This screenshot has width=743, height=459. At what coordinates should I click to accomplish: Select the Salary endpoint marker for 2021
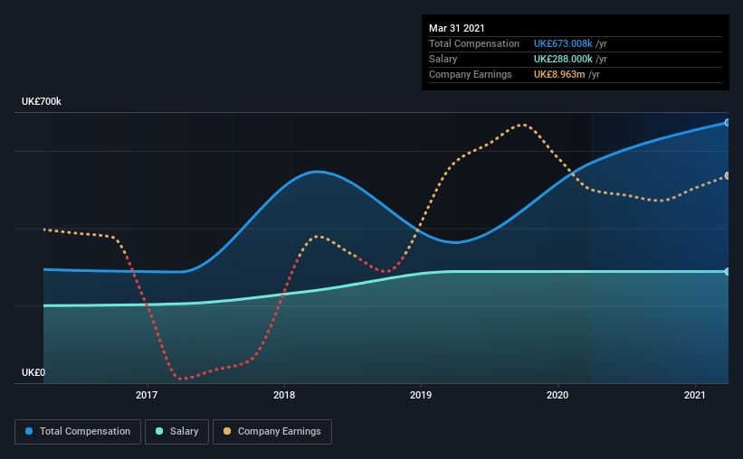point(728,272)
